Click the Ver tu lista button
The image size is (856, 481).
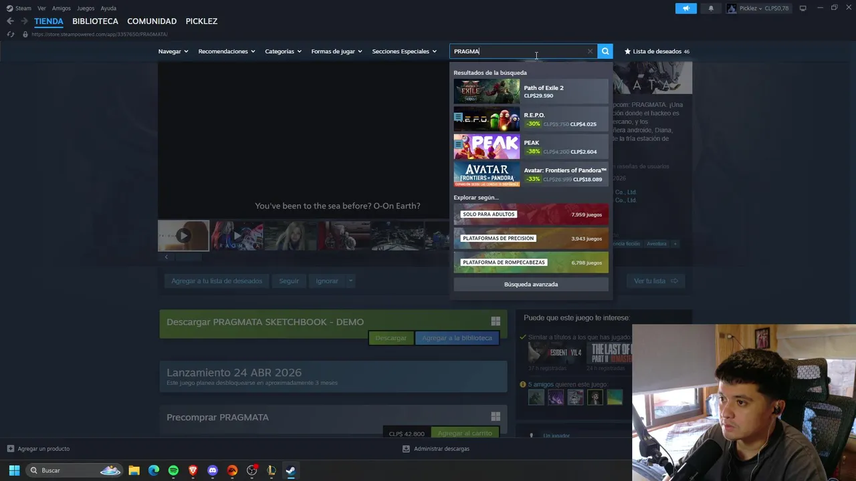click(x=655, y=281)
